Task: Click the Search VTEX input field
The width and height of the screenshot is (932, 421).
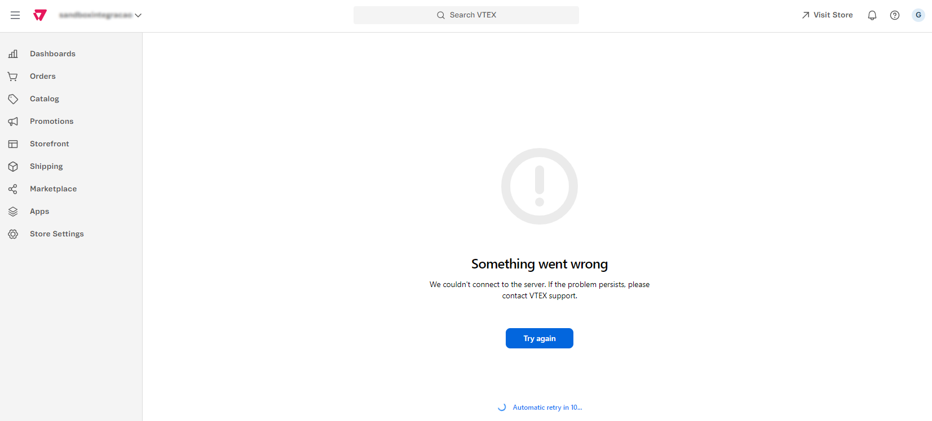Action: tap(466, 15)
